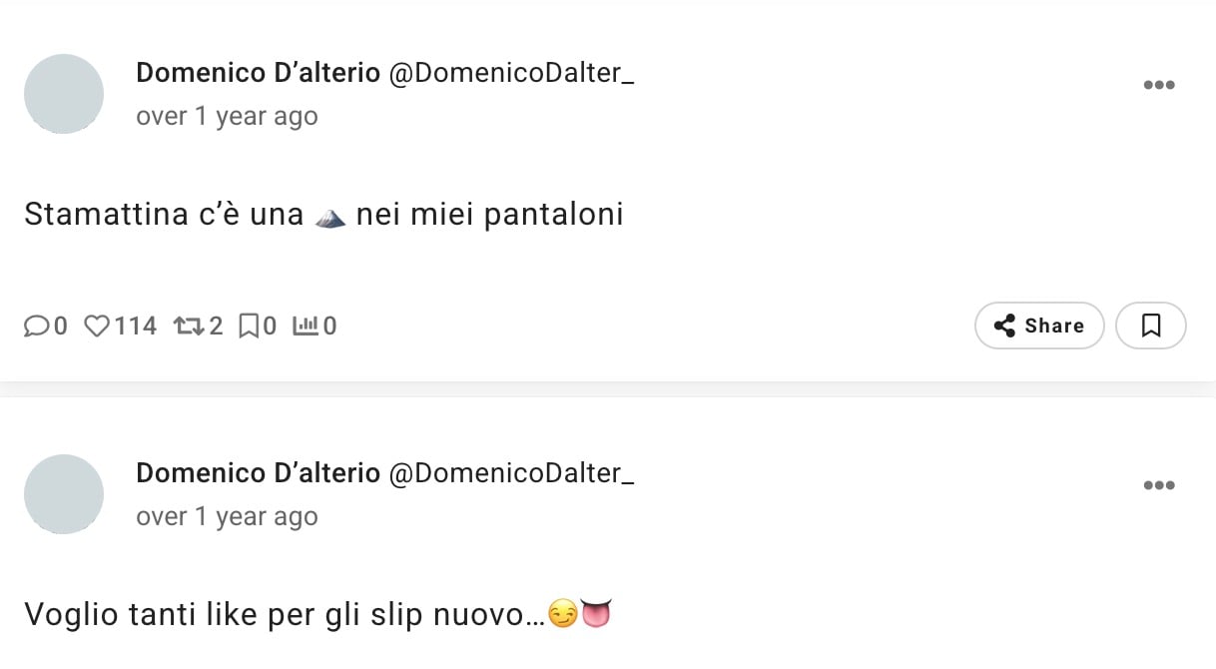This screenshot has width=1216, height=669.
Task: Open the first post's author avatar
Action: 64,94
